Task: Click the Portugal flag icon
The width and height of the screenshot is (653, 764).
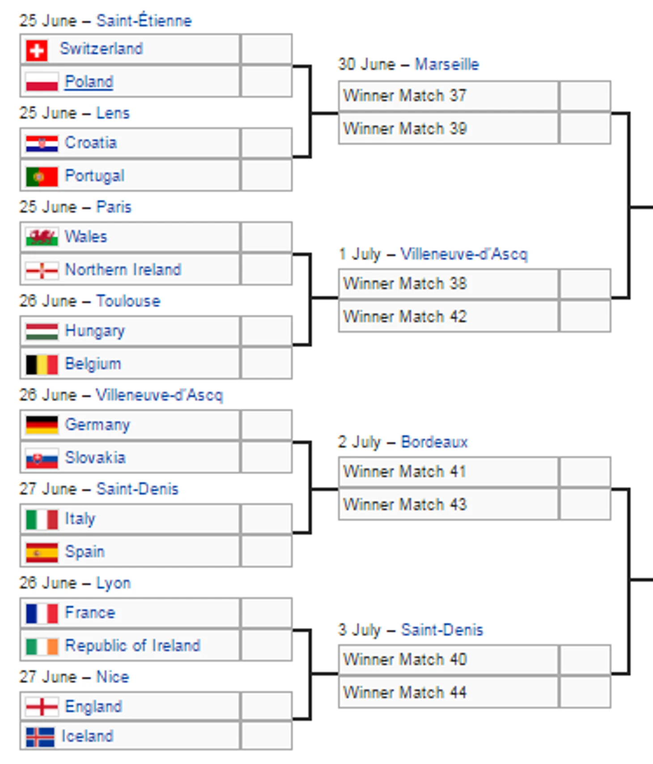Action: (42, 177)
